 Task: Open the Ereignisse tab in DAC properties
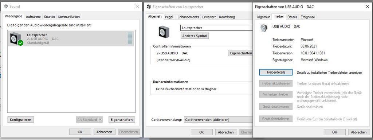[x=307, y=17]
